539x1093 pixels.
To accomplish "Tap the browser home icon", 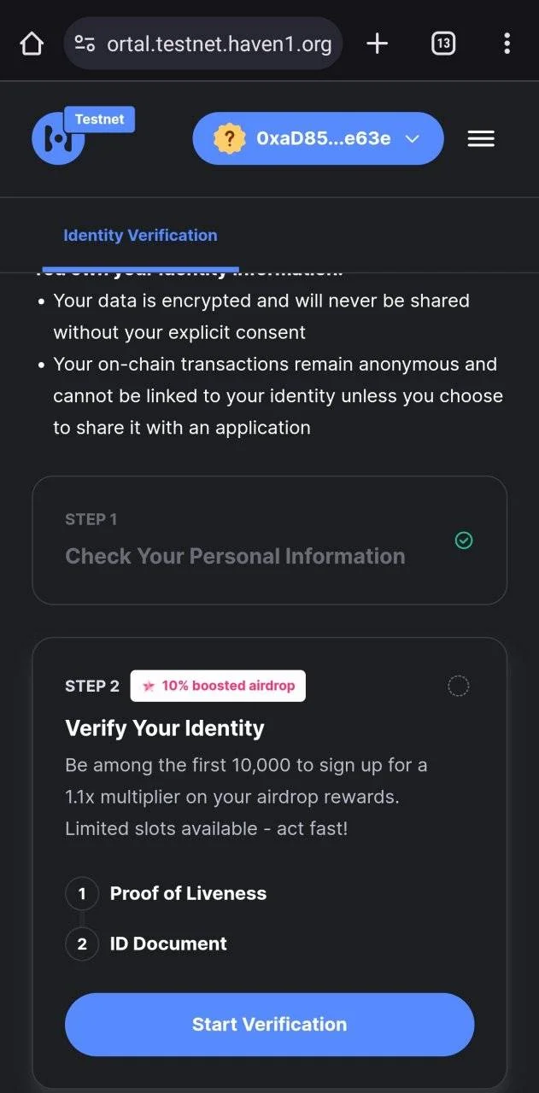I will click(x=32, y=44).
